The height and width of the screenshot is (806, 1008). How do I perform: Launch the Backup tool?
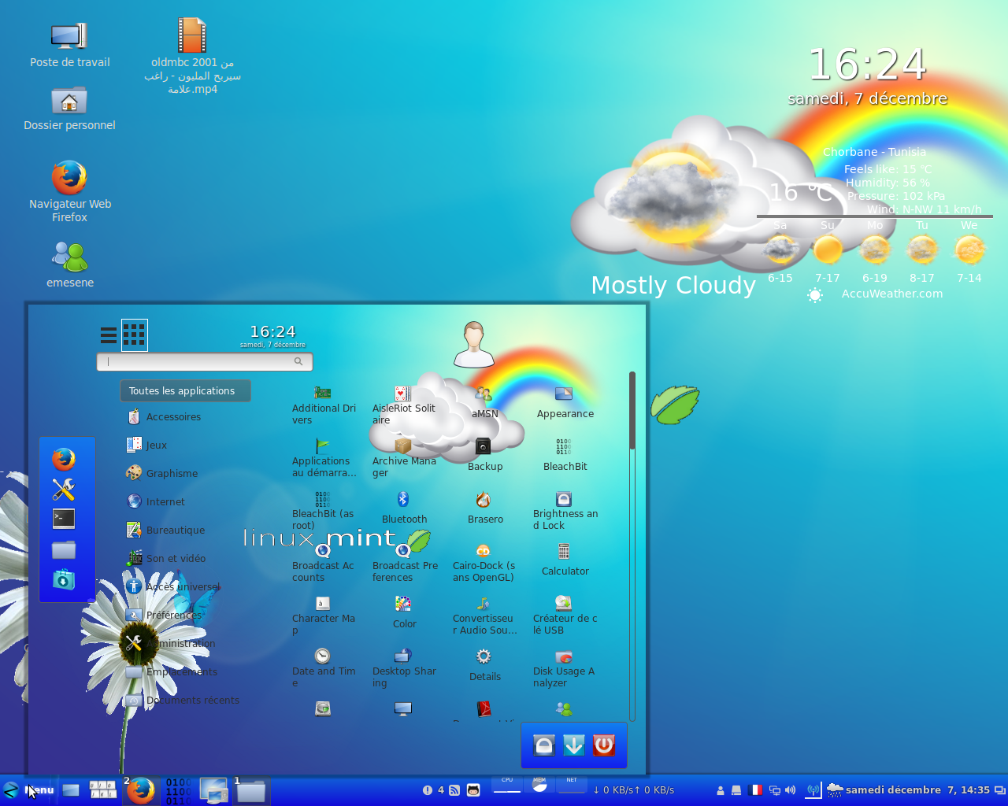tap(485, 456)
